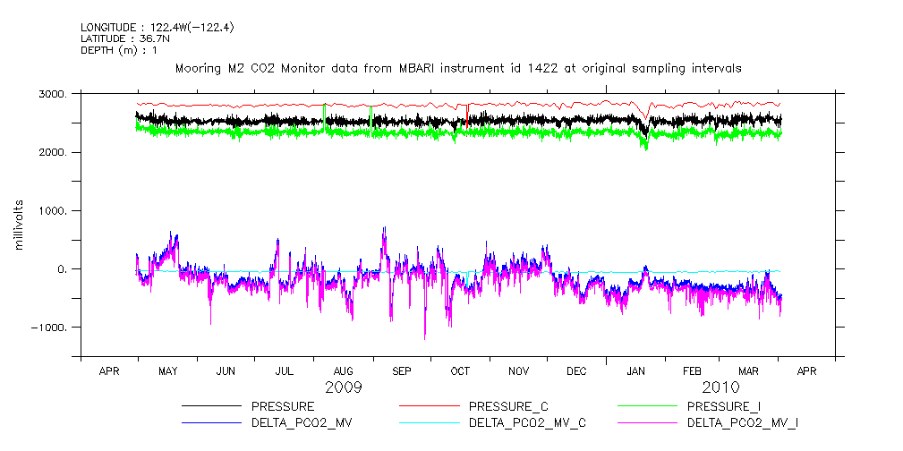Click the 2009 year label
The width and height of the screenshot is (903, 451).
[344, 387]
